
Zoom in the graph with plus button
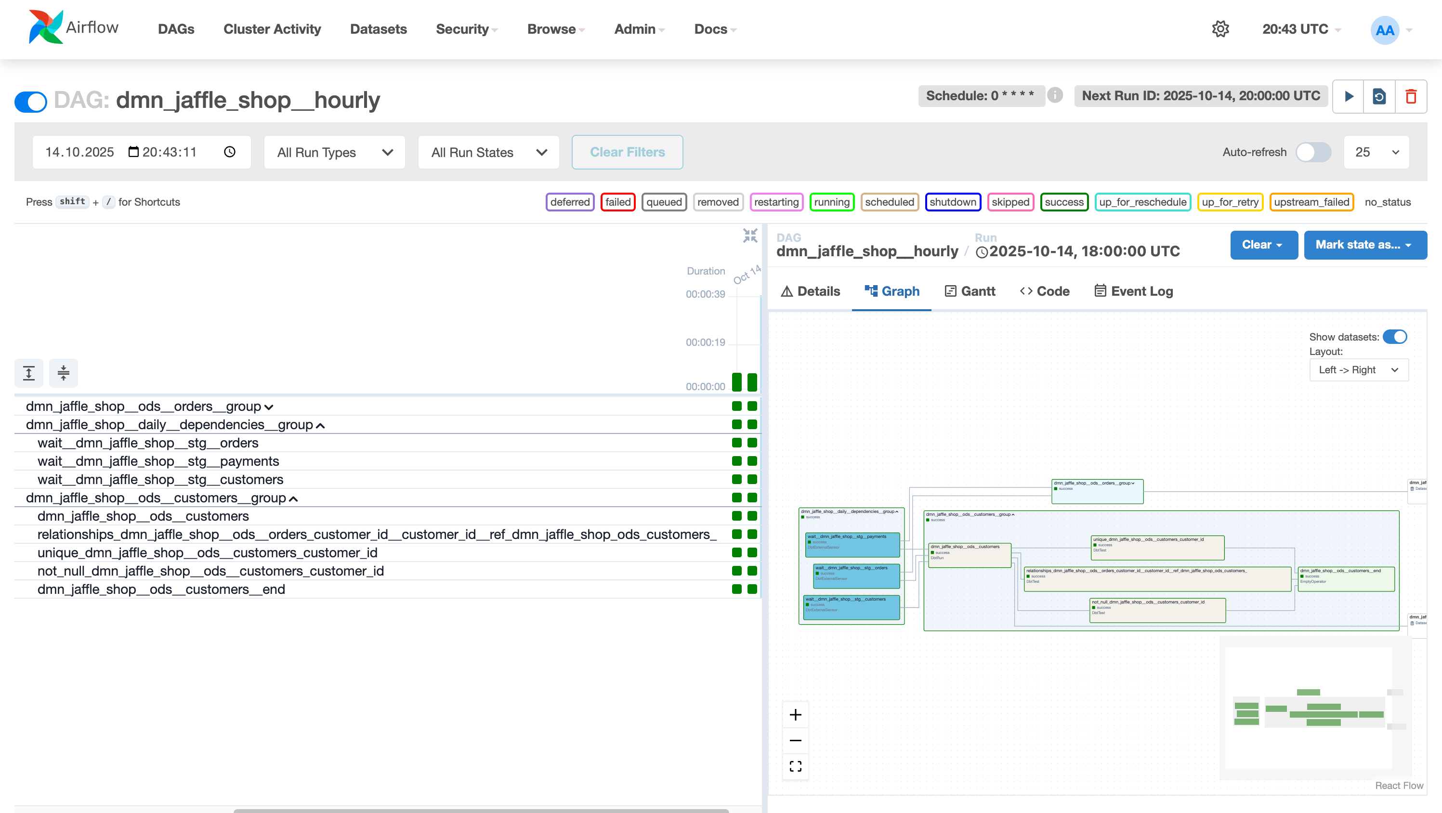coord(796,715)
